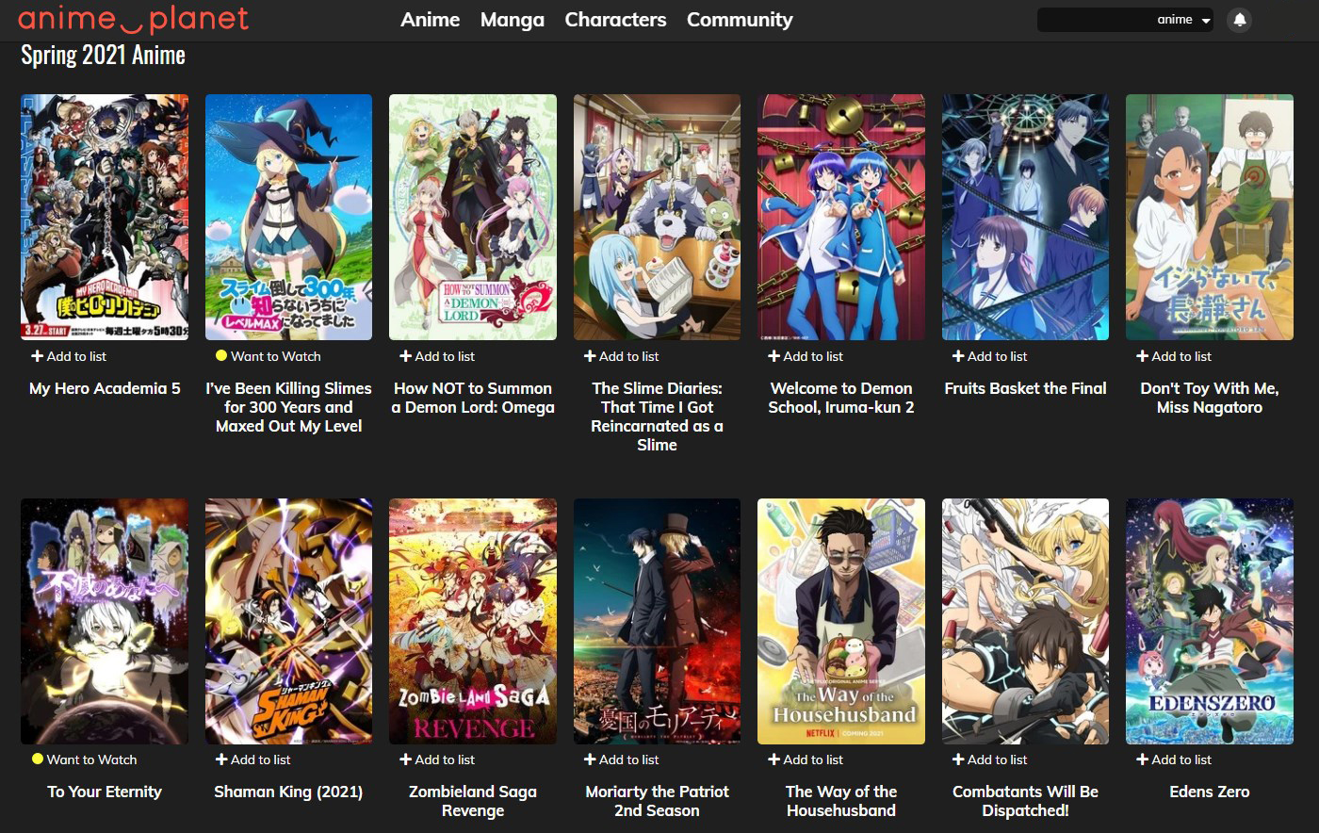Click Don't Toy With Me, Miss Nagatoro title
The width and height of the screenshot is (1319, 833).
[1210, 398]
